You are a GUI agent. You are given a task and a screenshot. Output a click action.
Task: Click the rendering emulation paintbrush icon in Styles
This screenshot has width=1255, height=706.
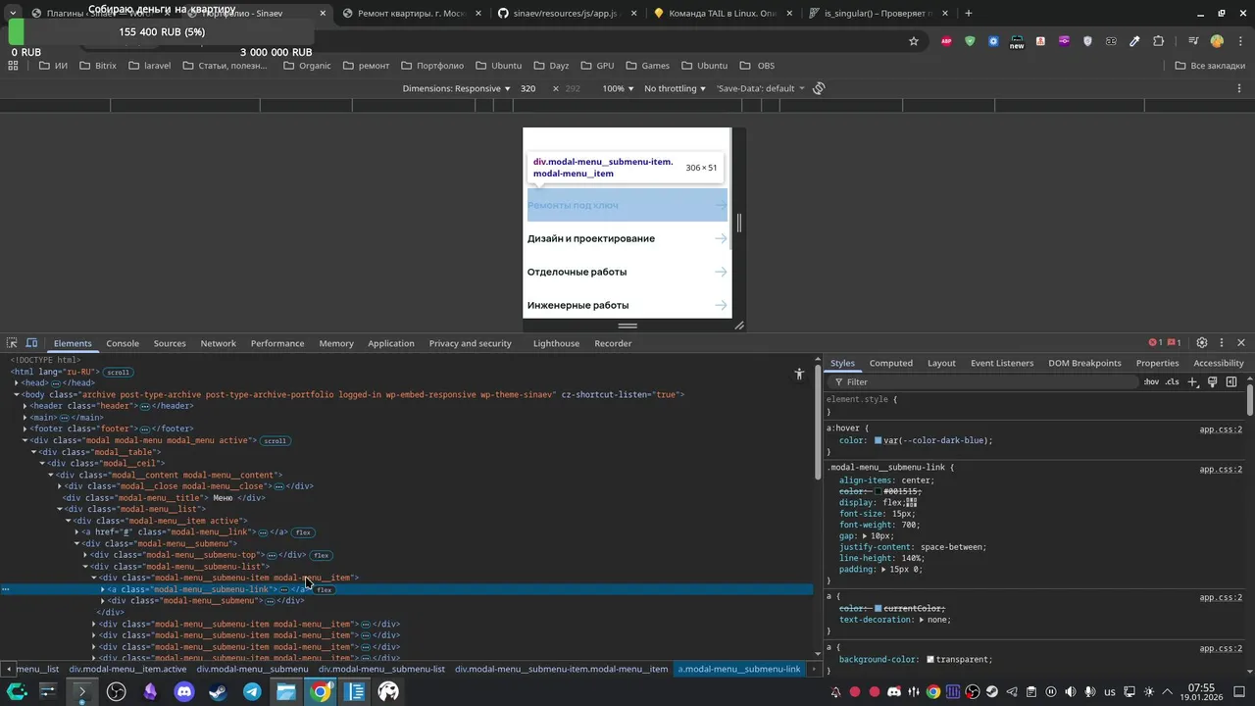(x=1213, y=381)
